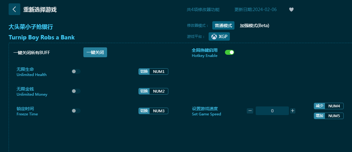Click plus icon to increase game speed

[293, 111]
